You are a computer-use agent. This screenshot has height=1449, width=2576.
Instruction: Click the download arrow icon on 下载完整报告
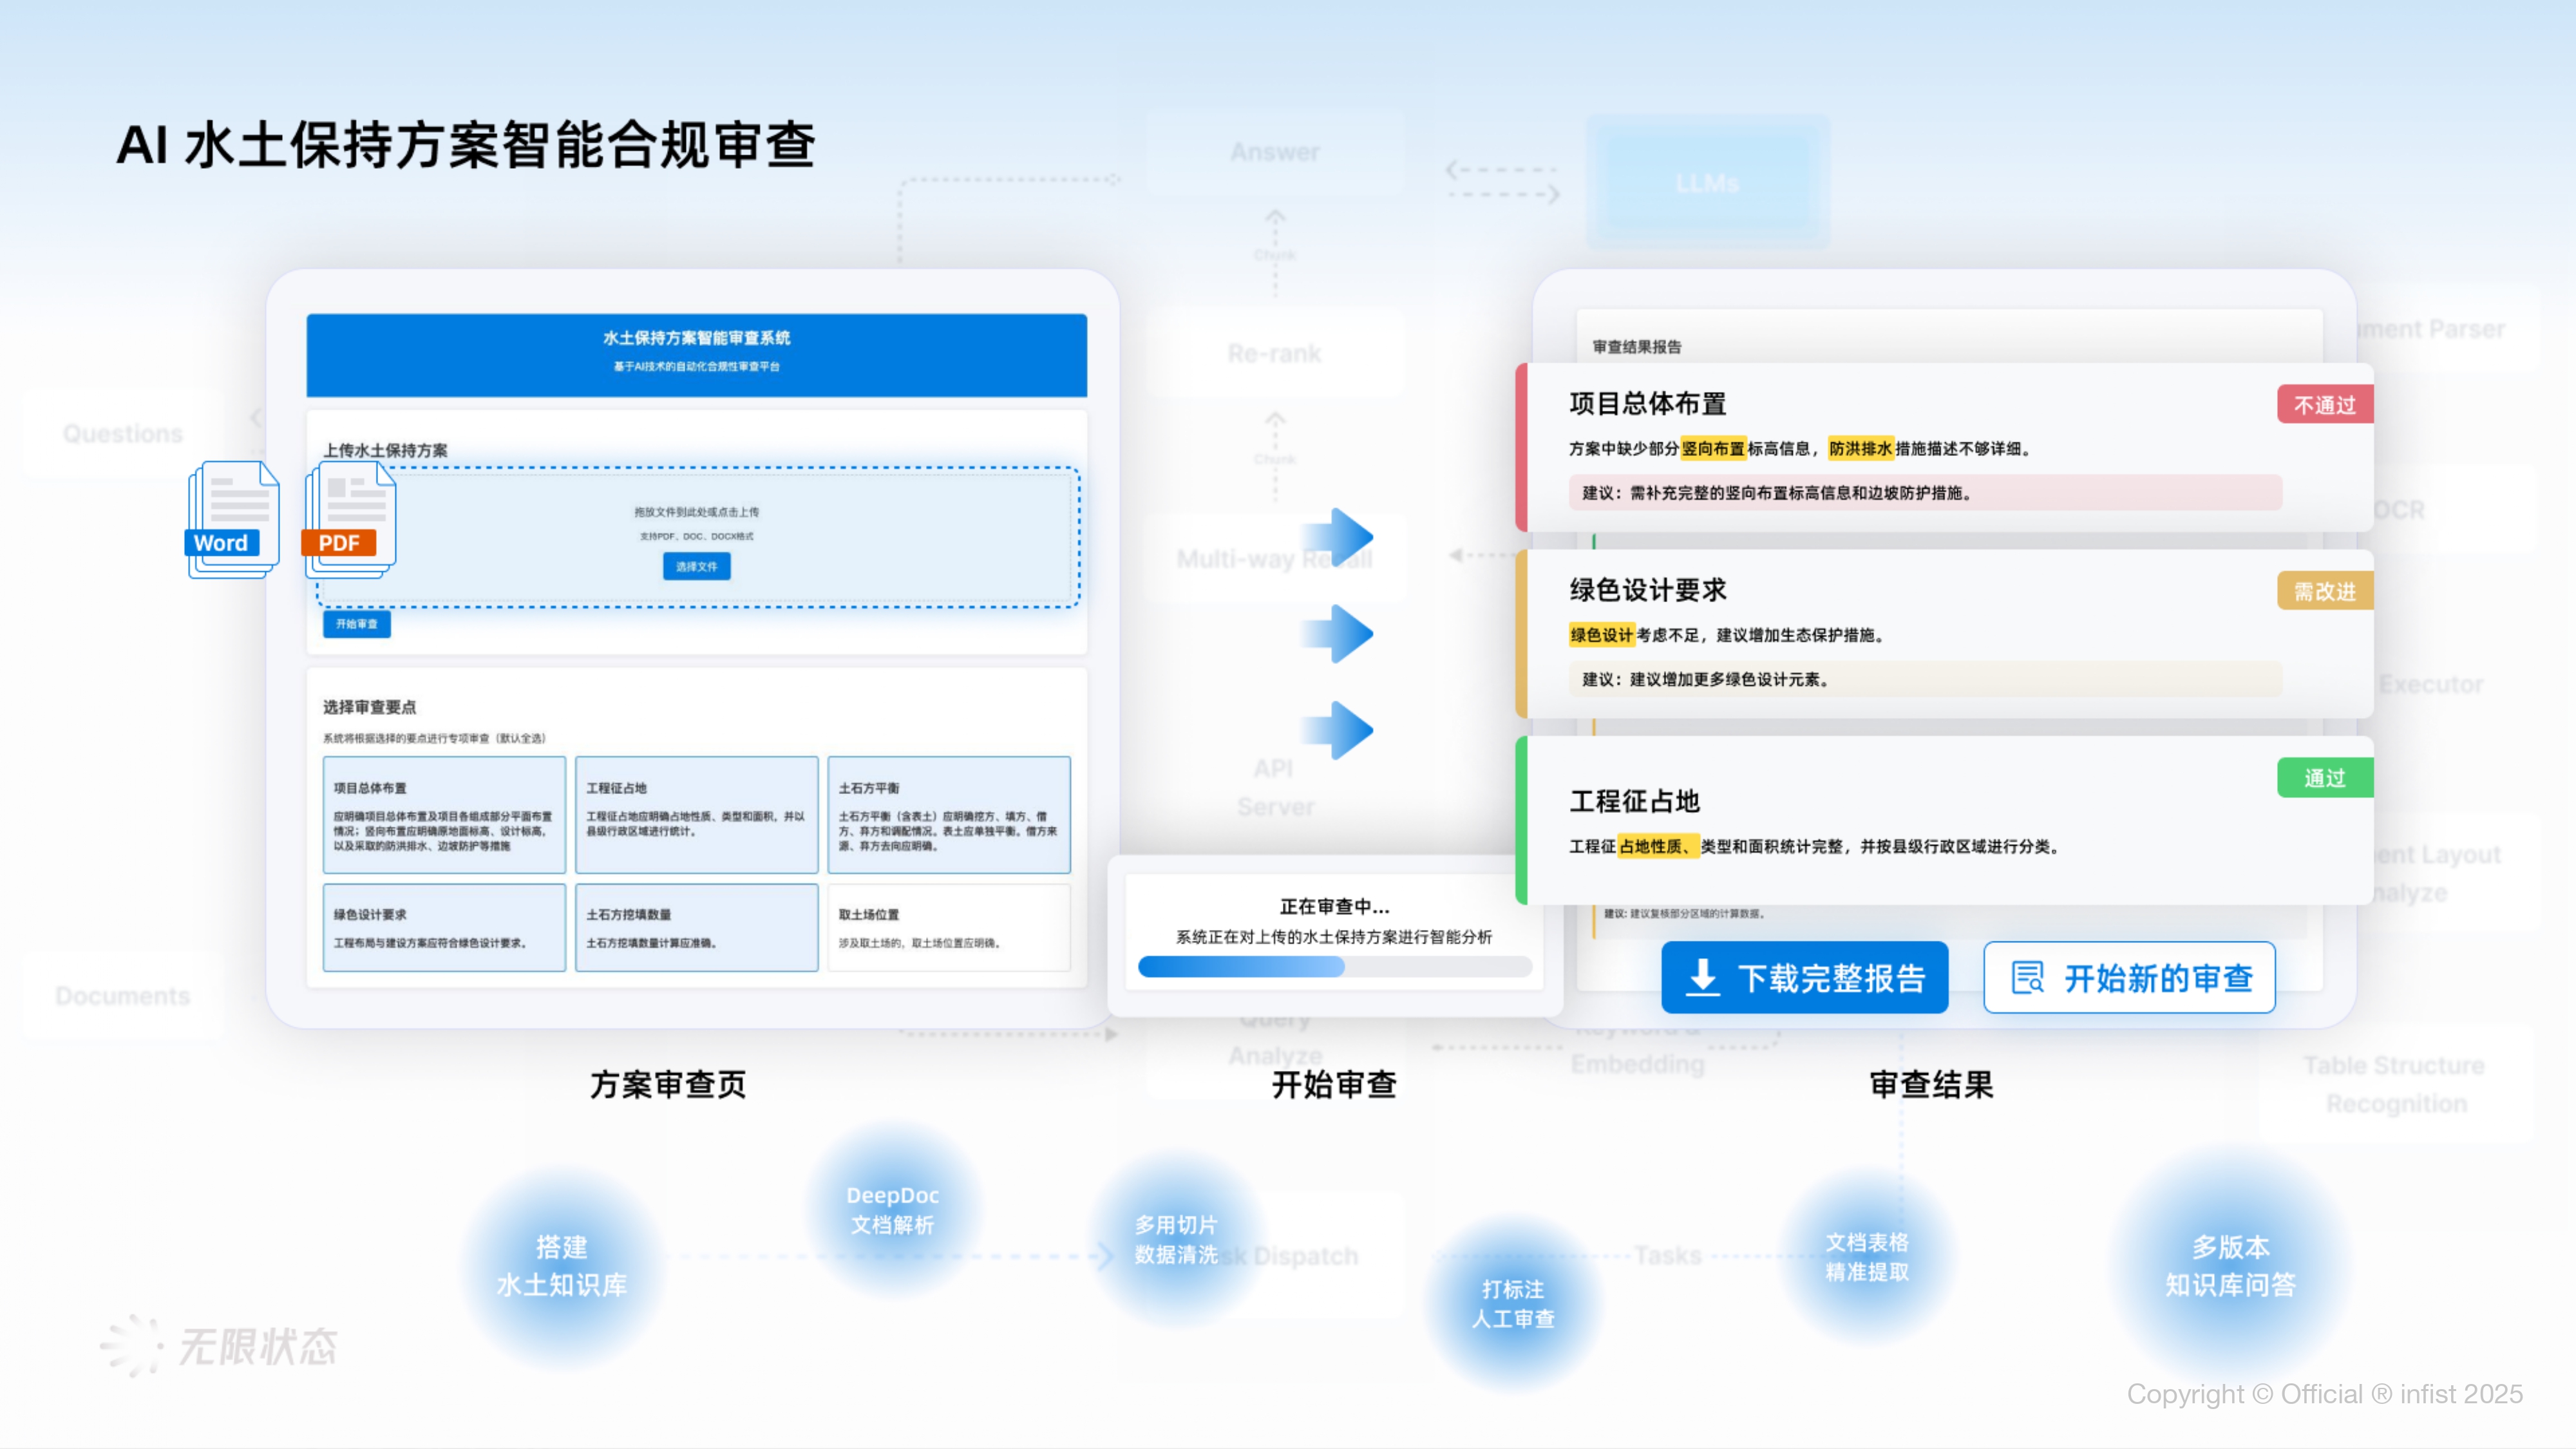pos(1702,977)
